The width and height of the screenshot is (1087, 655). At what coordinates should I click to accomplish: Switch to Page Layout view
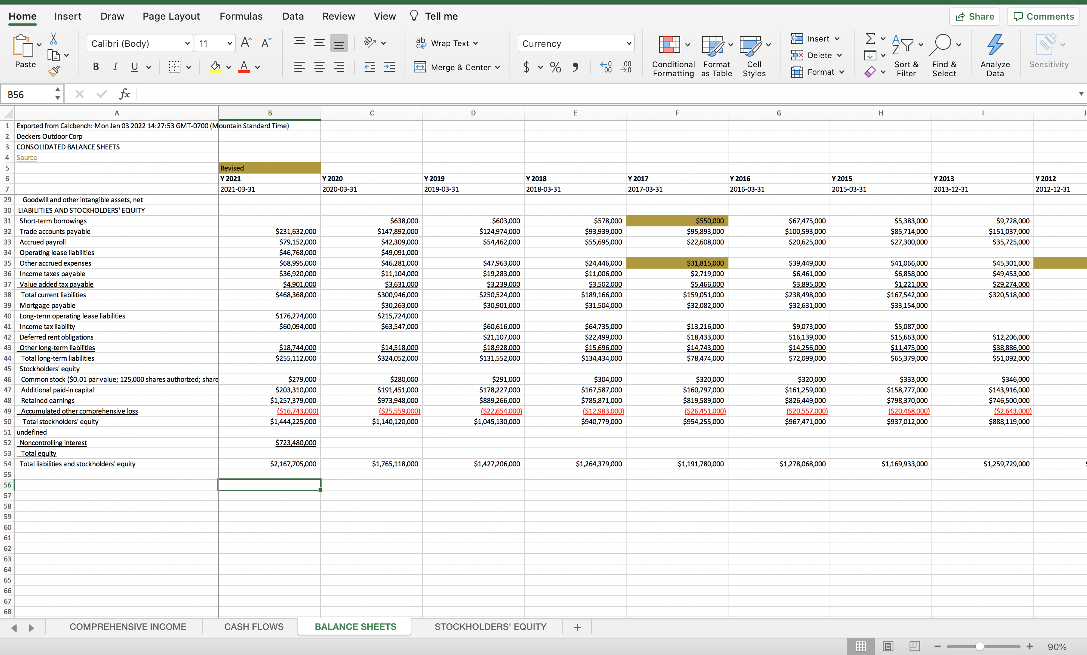coord(888,646)
